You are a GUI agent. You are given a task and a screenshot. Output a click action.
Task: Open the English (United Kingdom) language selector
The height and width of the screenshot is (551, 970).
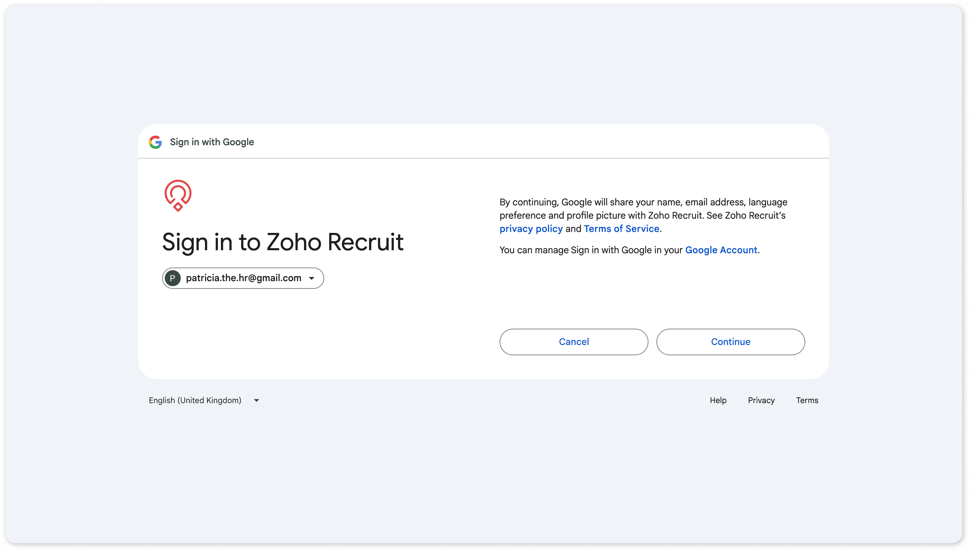pos(204,400)
